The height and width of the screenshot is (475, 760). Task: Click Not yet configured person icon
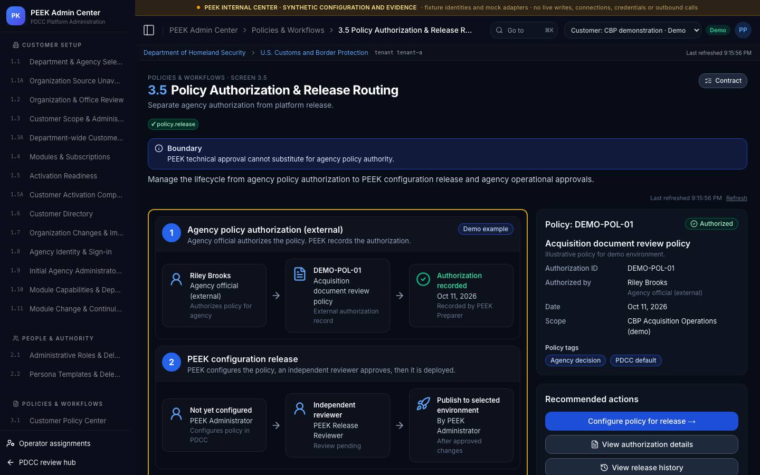(176, 414)
